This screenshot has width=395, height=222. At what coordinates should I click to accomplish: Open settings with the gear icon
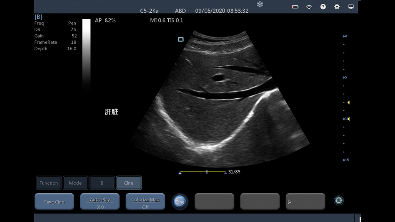(337, 7)
